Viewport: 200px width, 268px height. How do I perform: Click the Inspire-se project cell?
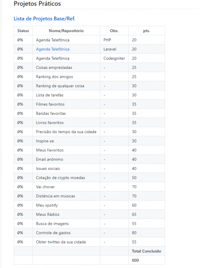click(x=66, y=141)
